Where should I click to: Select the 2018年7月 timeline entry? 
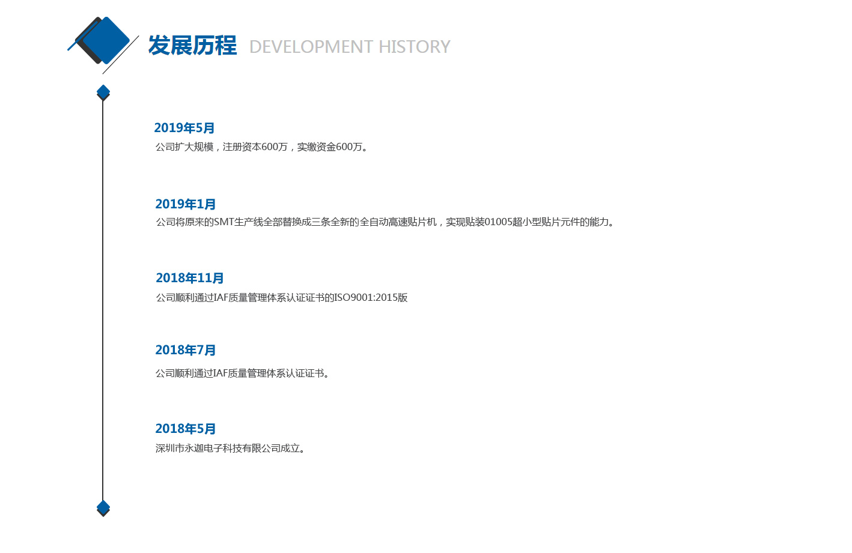click(x=185, y=350)
